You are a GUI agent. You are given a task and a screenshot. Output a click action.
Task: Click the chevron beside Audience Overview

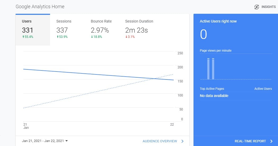(182, 141)
